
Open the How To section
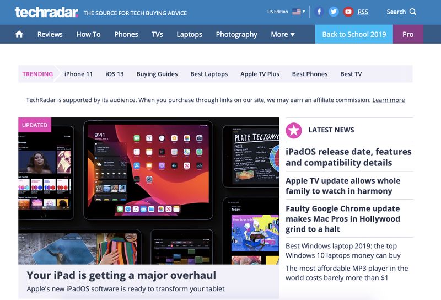point(88,34)
